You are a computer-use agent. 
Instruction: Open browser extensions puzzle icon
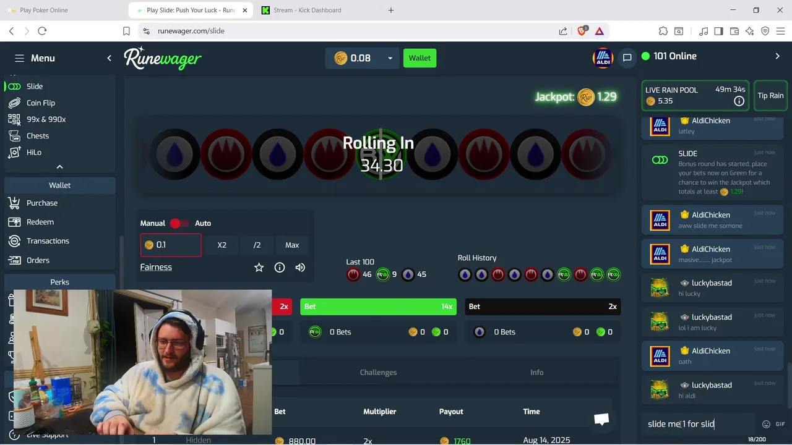pos(663,31)
